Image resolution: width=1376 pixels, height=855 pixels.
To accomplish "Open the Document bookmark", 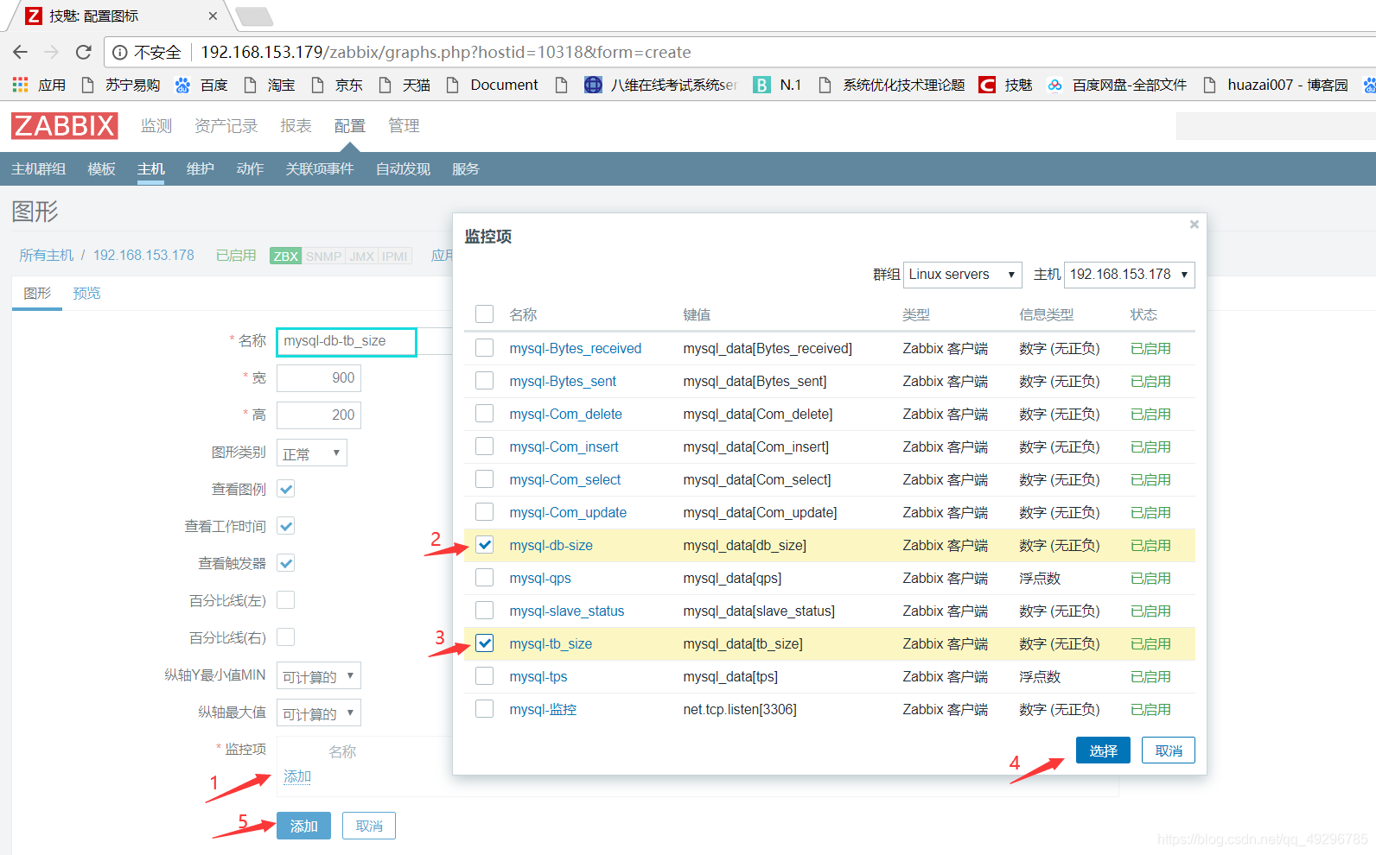I will click(492, 85).
